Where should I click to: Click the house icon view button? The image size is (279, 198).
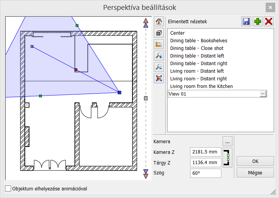pos(159,22)
